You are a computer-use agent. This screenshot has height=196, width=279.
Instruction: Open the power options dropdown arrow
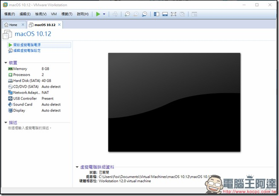pyautogui.click(x=104, y=14)
